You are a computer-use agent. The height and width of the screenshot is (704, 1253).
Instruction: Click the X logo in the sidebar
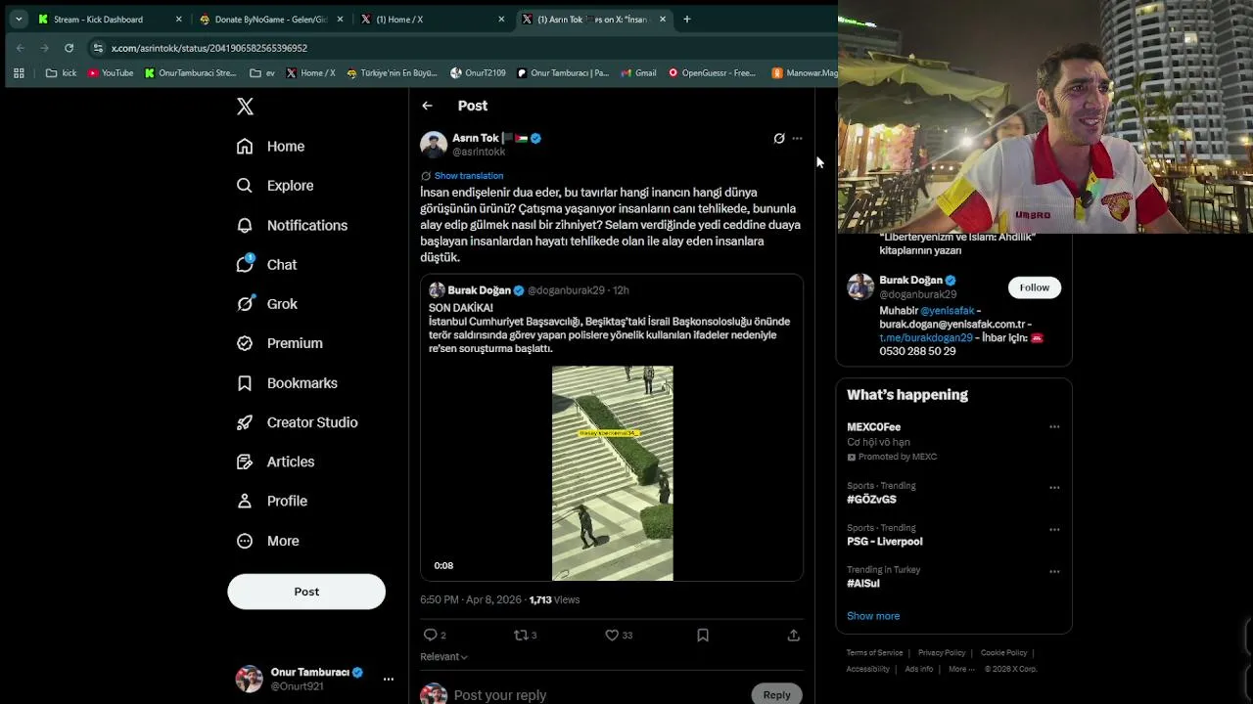point(245,107)
